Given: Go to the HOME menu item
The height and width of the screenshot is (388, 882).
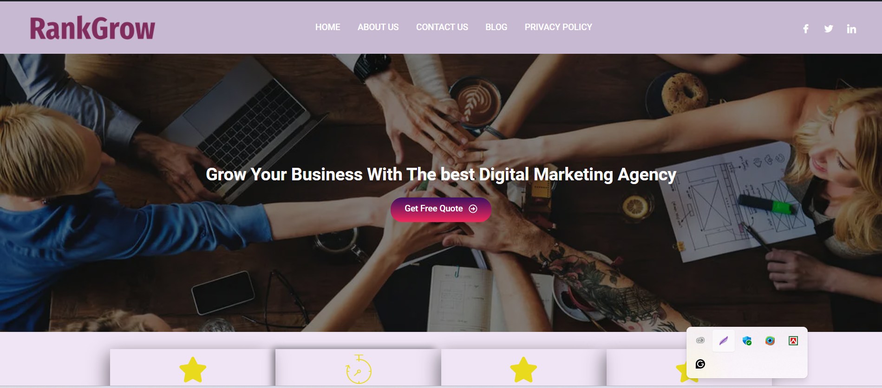Looking at the screenshot, I should (x=327, y=27).
